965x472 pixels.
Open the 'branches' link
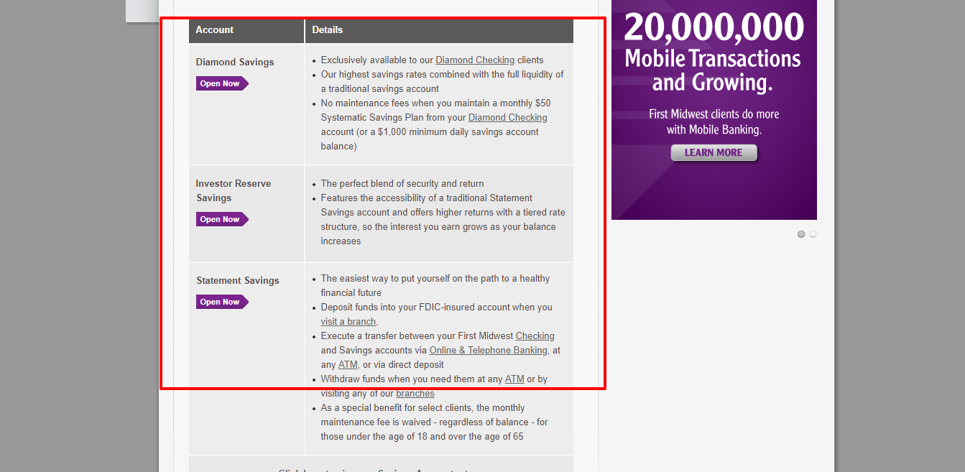[x=415, y=394]
